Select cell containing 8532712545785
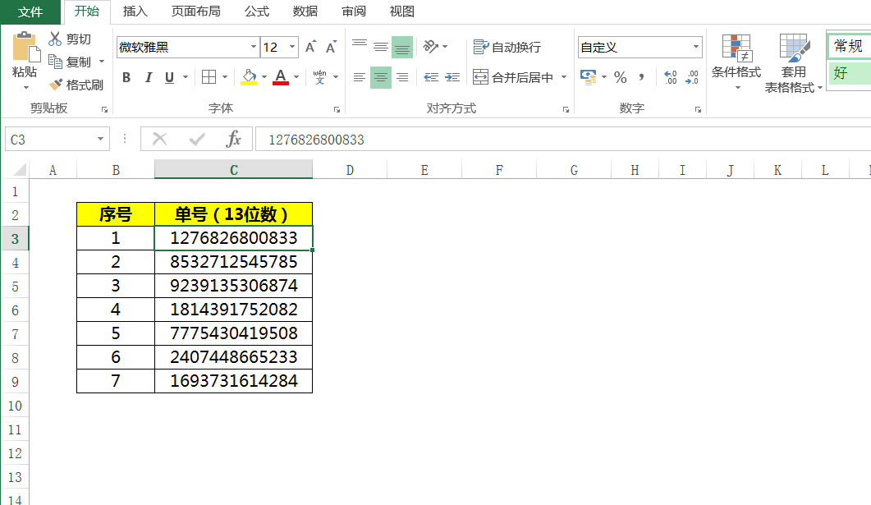 click(x=234, y=262)
